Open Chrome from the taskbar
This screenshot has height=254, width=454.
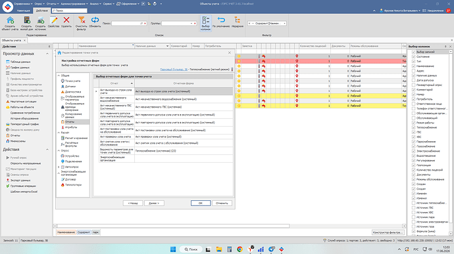(x=240, y=249)
